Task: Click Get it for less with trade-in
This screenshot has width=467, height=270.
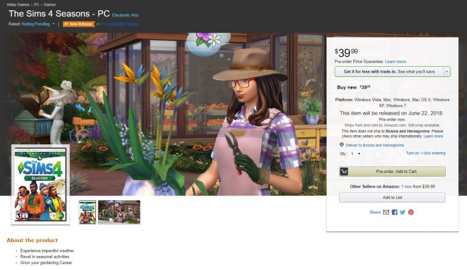Action: tap(389, 72)
